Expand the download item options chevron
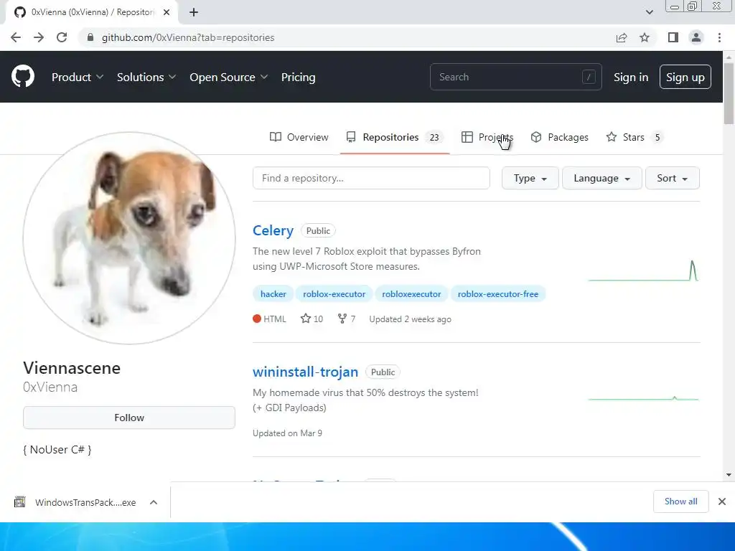 pos(154,501)
